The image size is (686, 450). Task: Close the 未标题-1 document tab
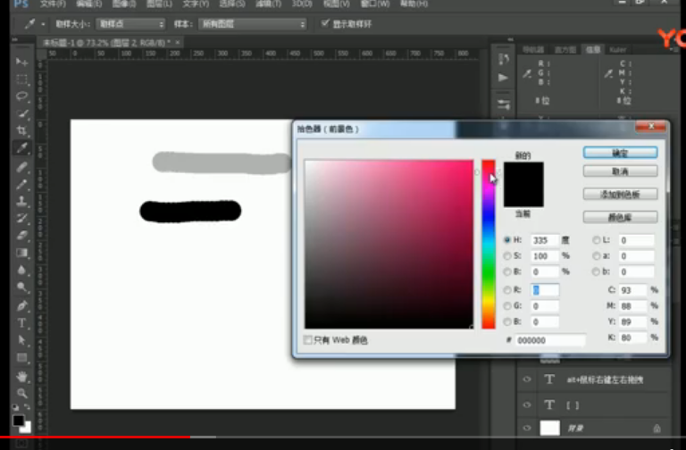tap(178, 43)
